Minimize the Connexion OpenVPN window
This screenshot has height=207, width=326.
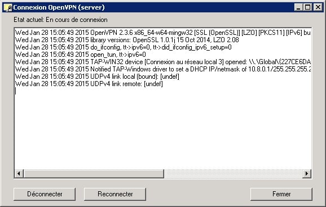[298, 7]
